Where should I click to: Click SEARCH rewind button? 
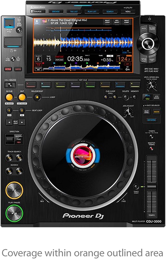click(x=9, y=171)
